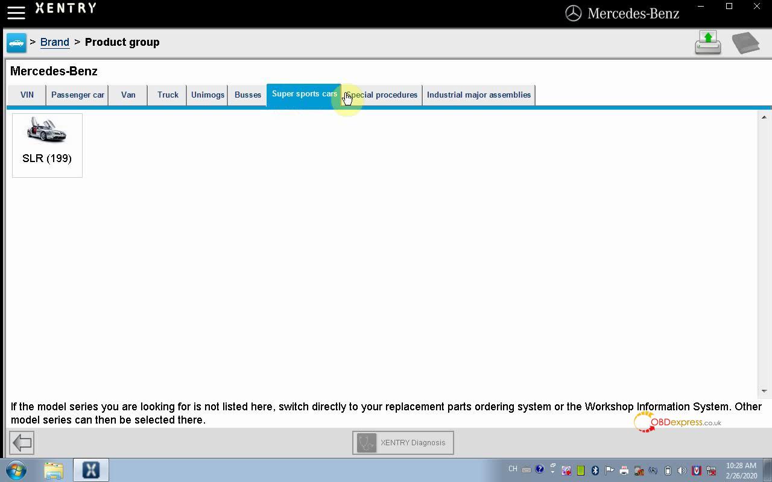Open the Passenger car tab

point(78,95)
